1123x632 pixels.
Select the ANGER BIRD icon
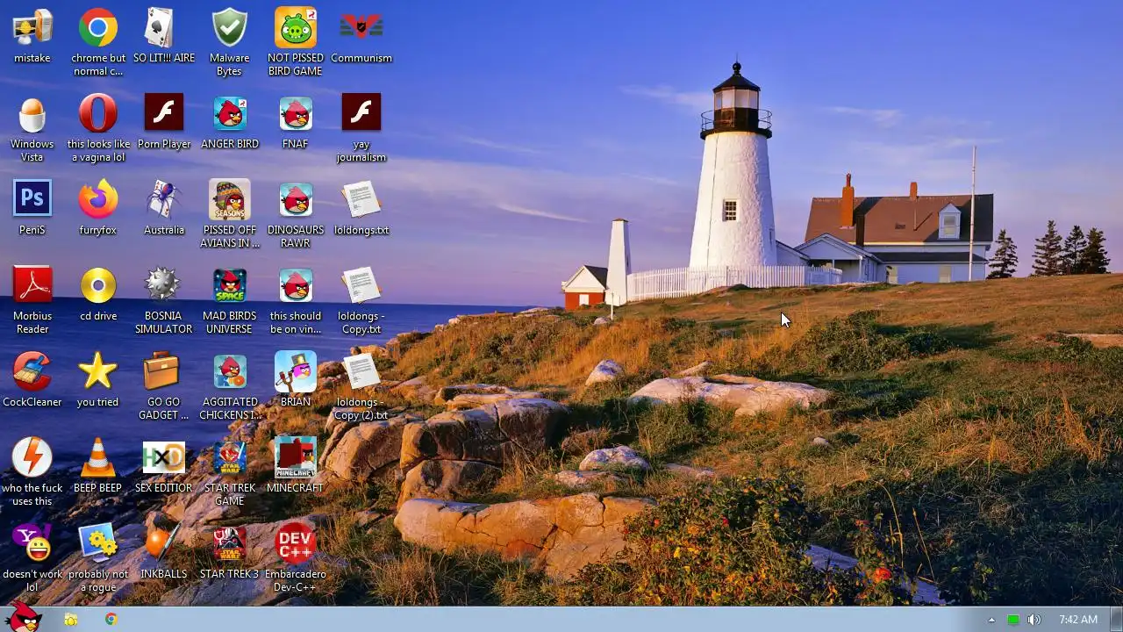coord(230,114)
